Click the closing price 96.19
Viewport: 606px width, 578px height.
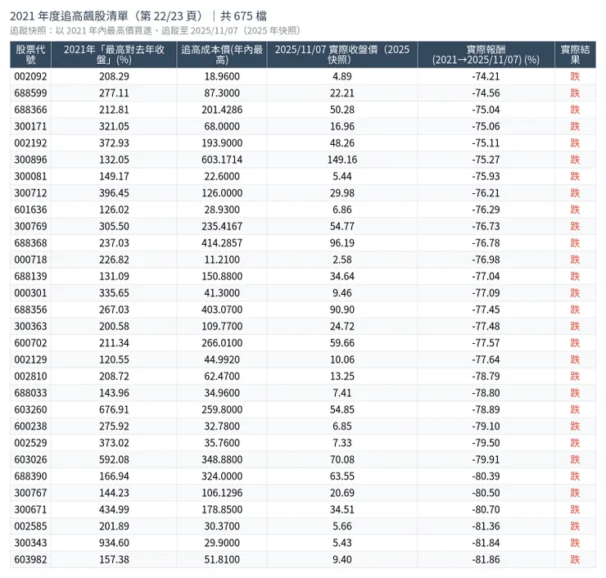tap(342, 242)
